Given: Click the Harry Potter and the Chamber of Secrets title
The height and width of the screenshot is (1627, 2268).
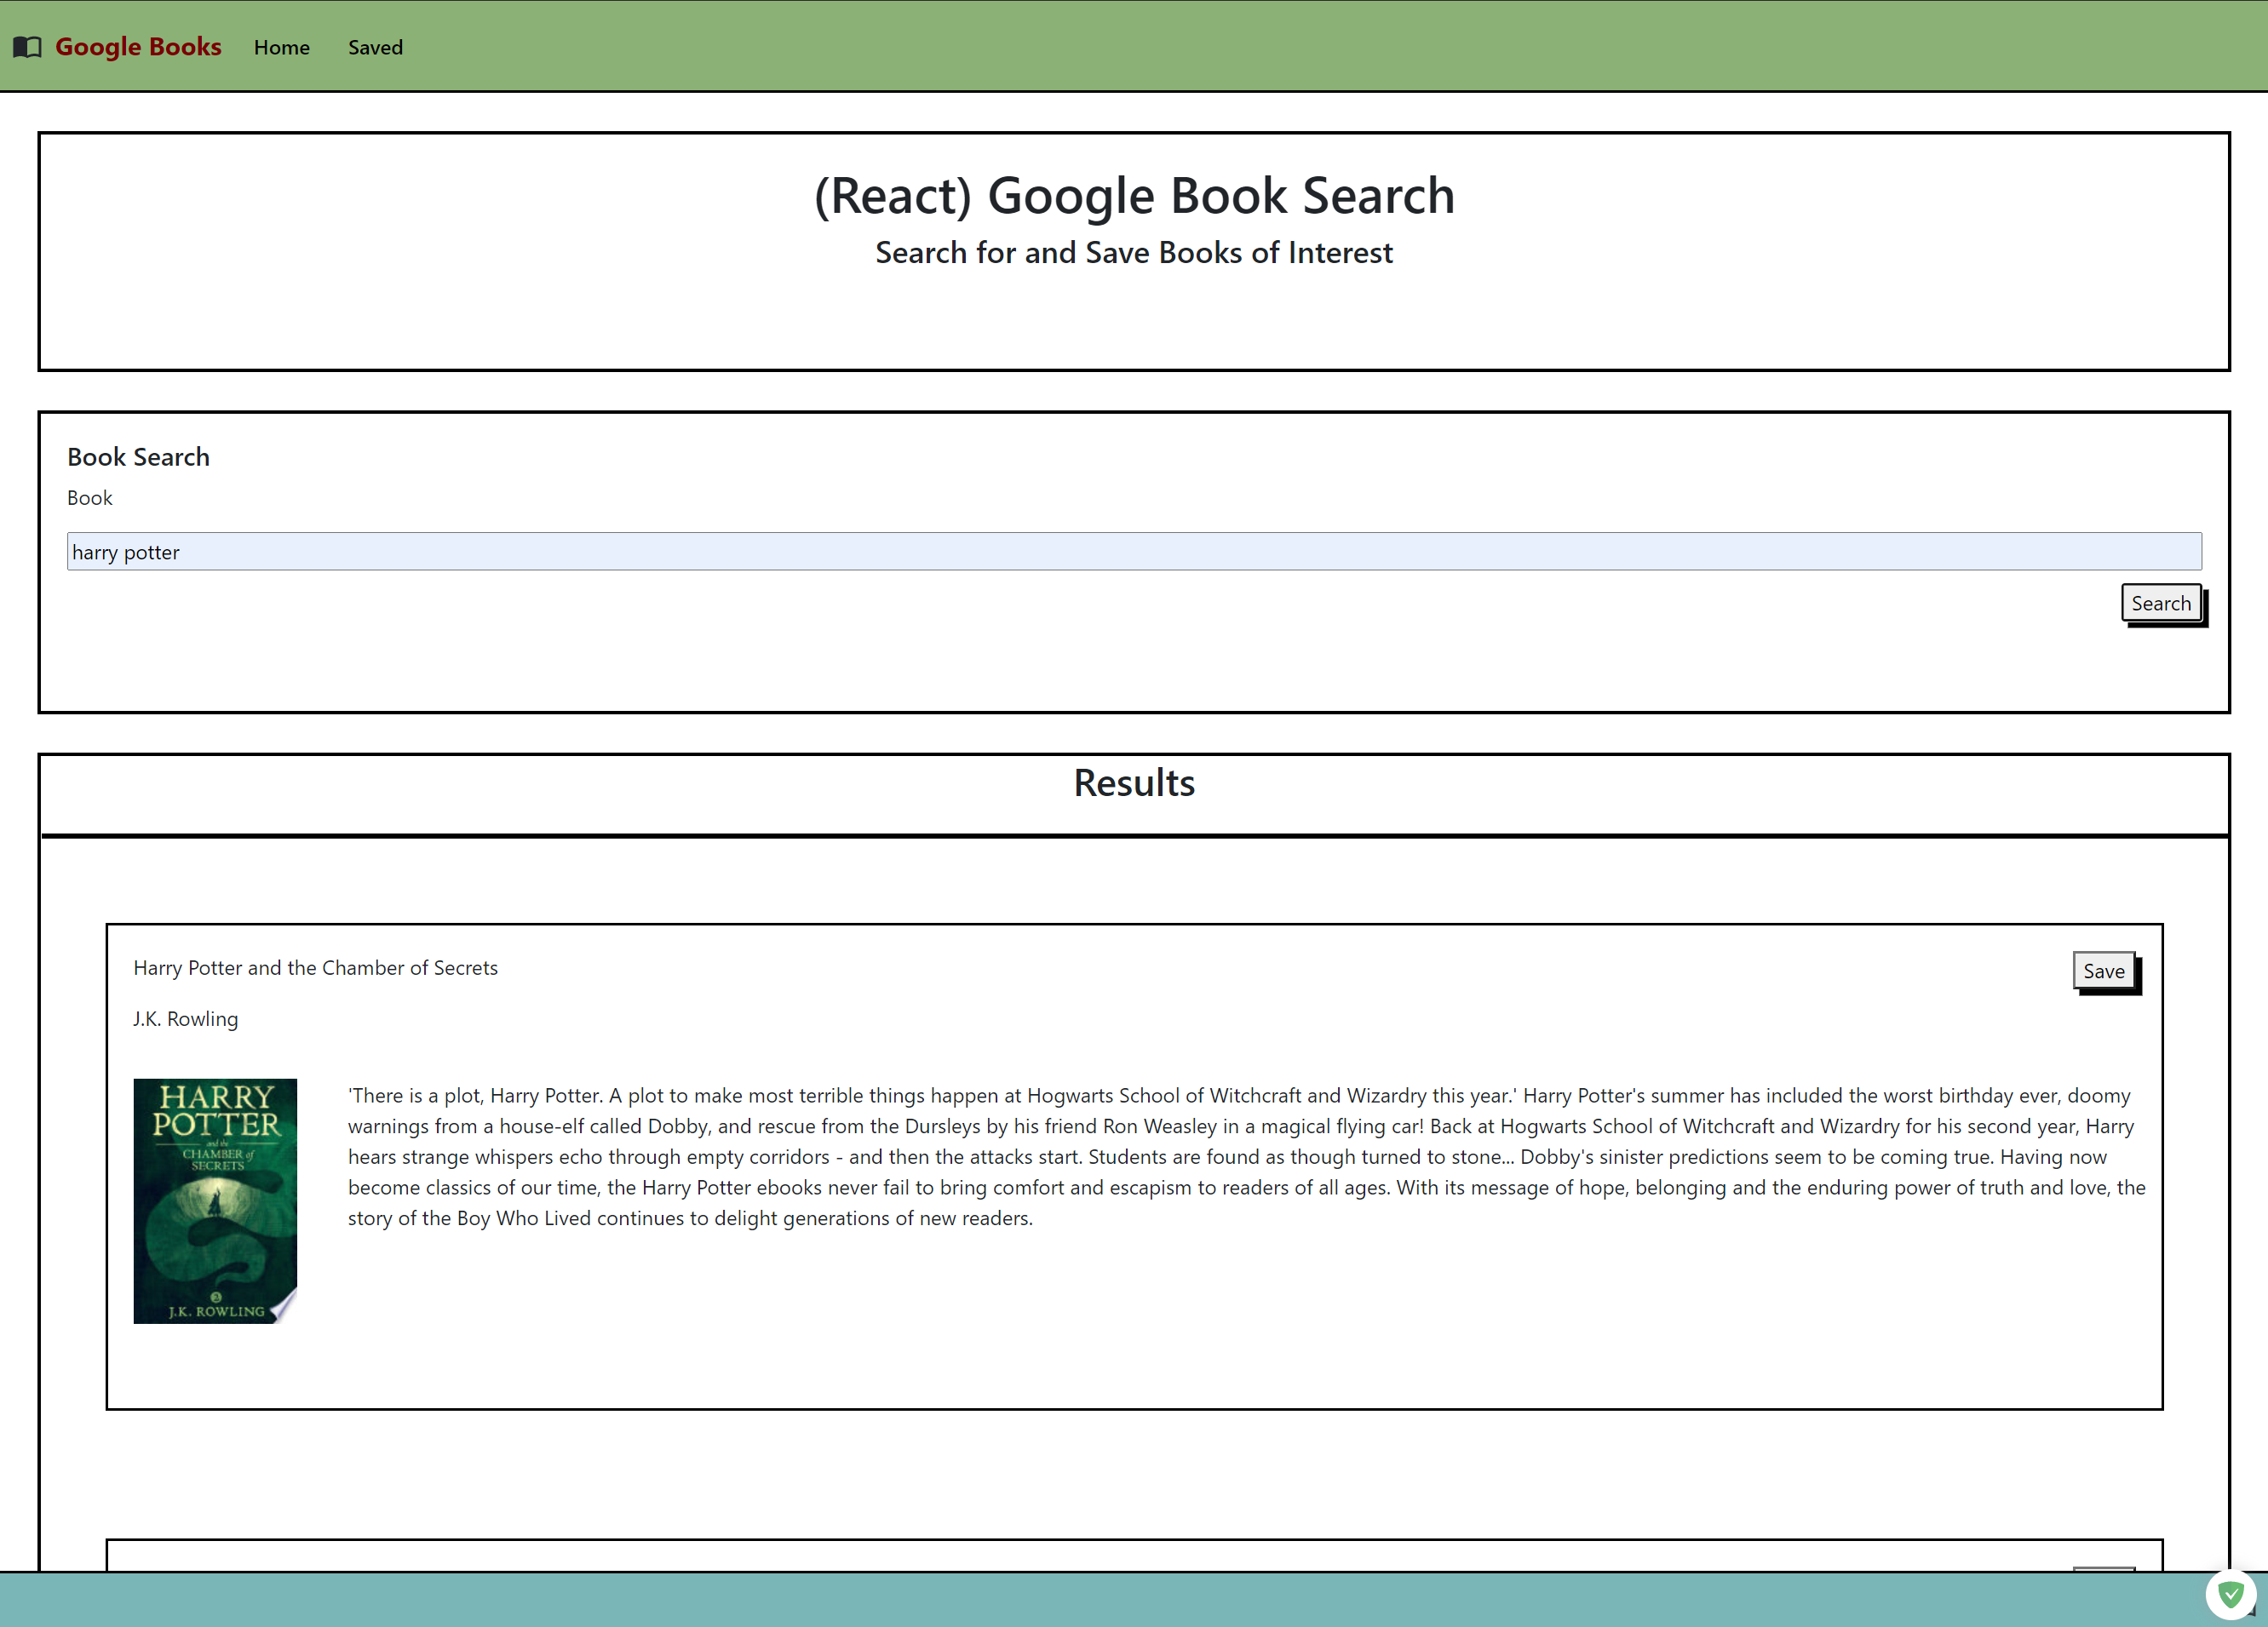Looking at the screenshot, I should 315,967.
